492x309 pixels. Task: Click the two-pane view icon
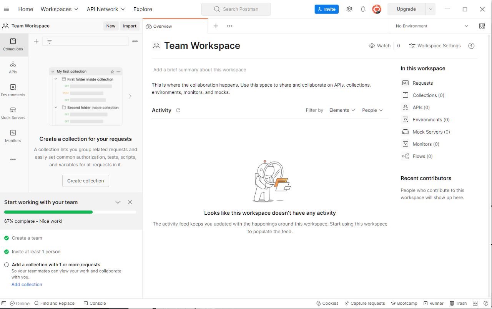coord(475,303)
